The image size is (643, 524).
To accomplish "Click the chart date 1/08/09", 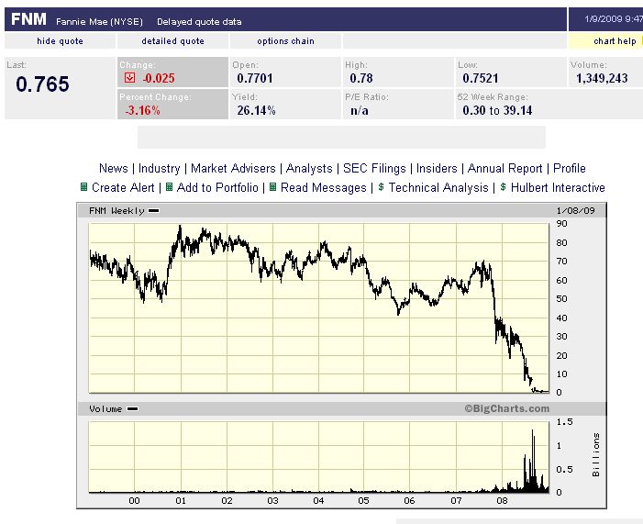I will (575, 211).
